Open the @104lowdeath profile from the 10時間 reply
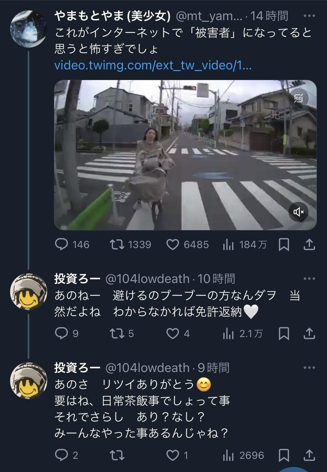Image resolution: width=327 pixels, height=472 pixels. (x=148, y=279)
